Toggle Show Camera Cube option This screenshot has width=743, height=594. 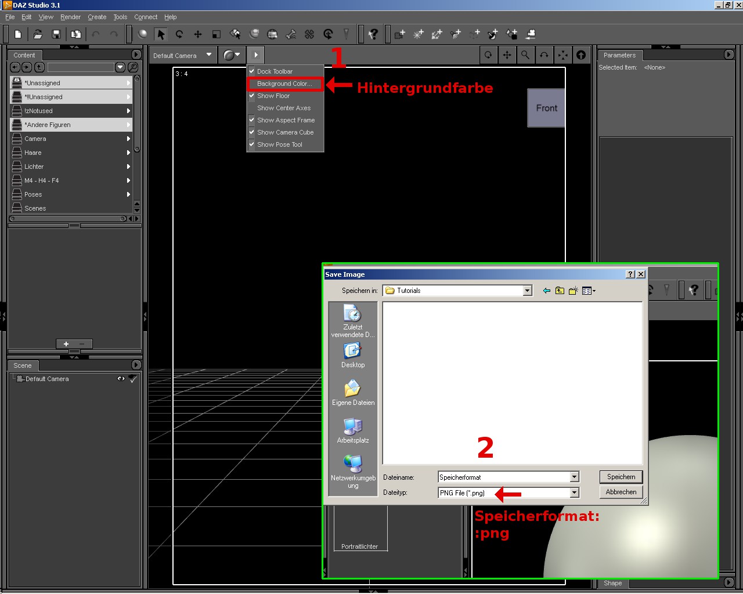point(284,132)
